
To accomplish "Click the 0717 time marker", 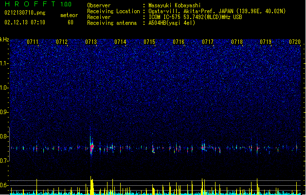I will (208, 41).
